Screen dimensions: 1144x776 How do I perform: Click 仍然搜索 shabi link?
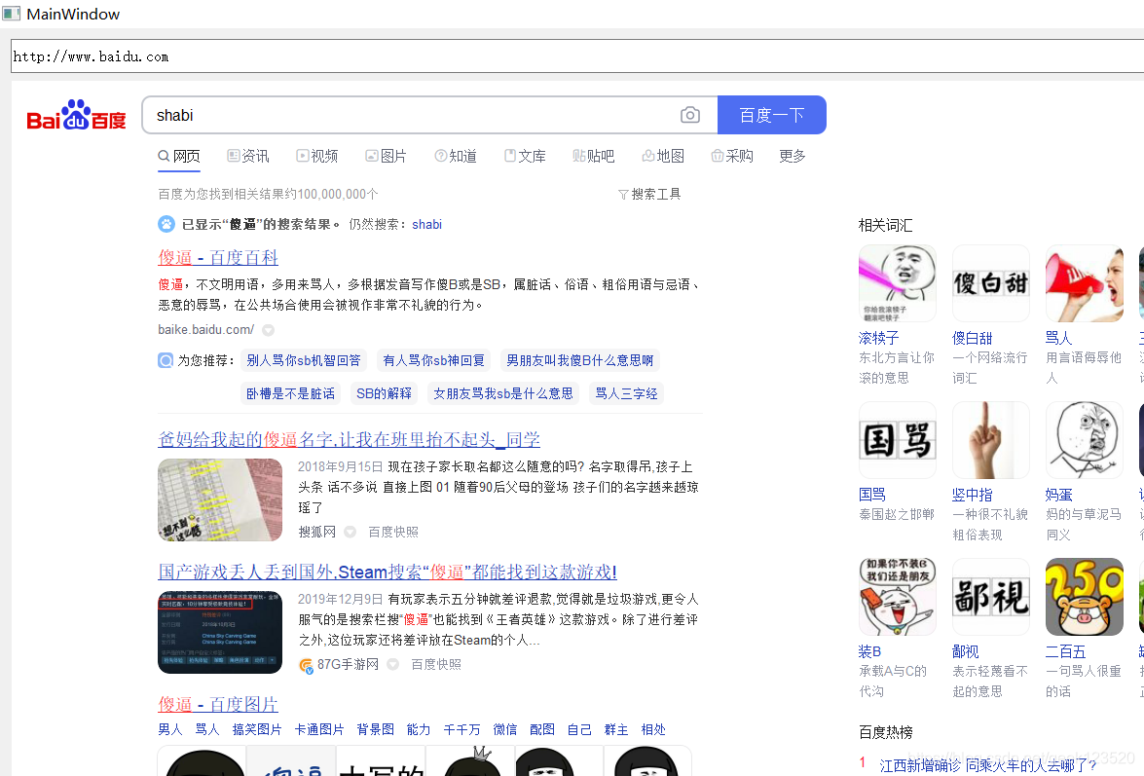tap(426, 225)
